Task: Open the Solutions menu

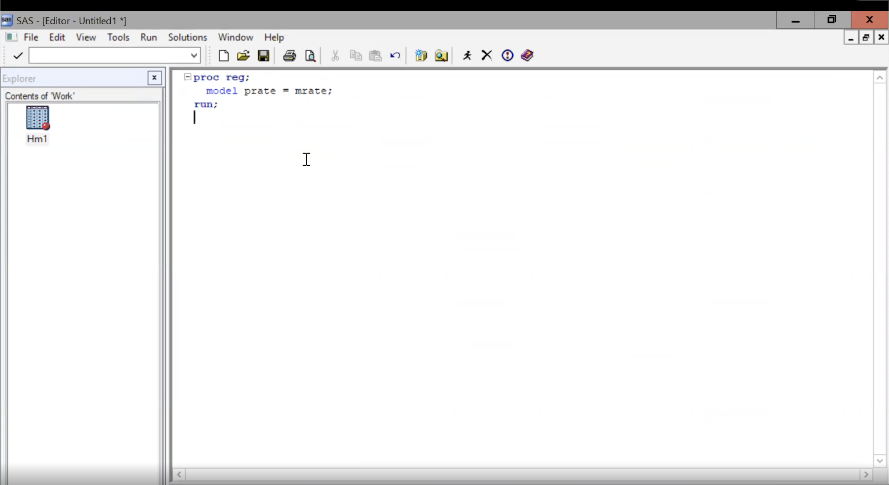Action: (187, 37)
